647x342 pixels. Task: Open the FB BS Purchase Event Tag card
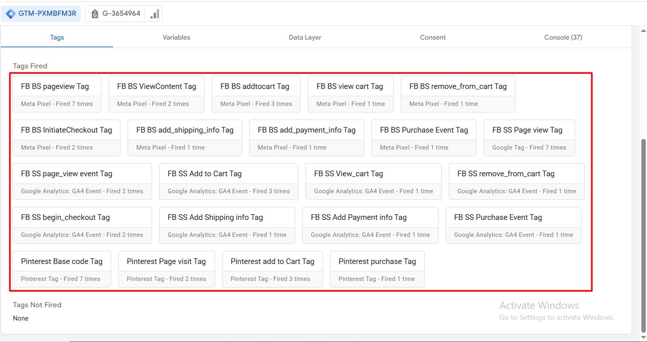[x=424, y=138]
